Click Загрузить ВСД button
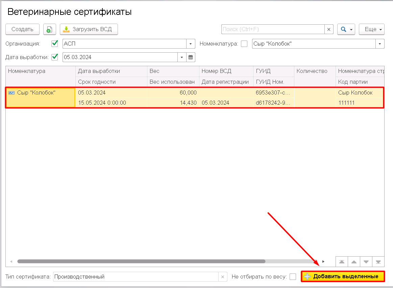Viewport: 393px width, 288px height. click(x=89, y=29)
